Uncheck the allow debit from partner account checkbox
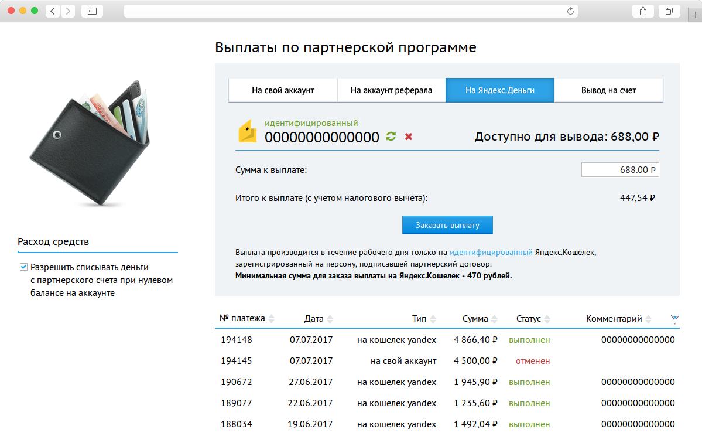Image resolution: width=702 pixels, height=436 pixels. tap(24, 267)
